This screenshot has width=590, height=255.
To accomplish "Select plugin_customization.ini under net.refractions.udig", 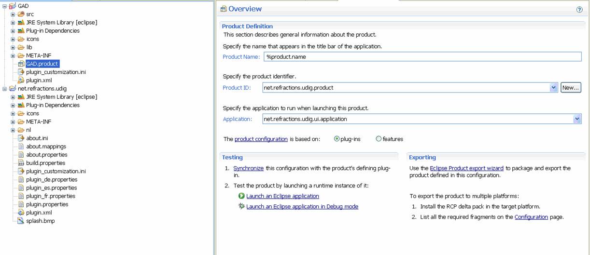I will click(x=56, y=171).
